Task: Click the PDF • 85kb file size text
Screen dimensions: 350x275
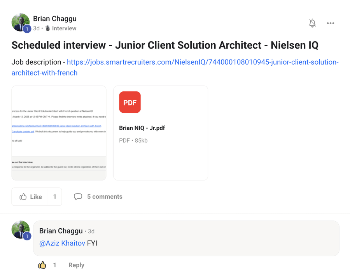Action: click(133, 141)
